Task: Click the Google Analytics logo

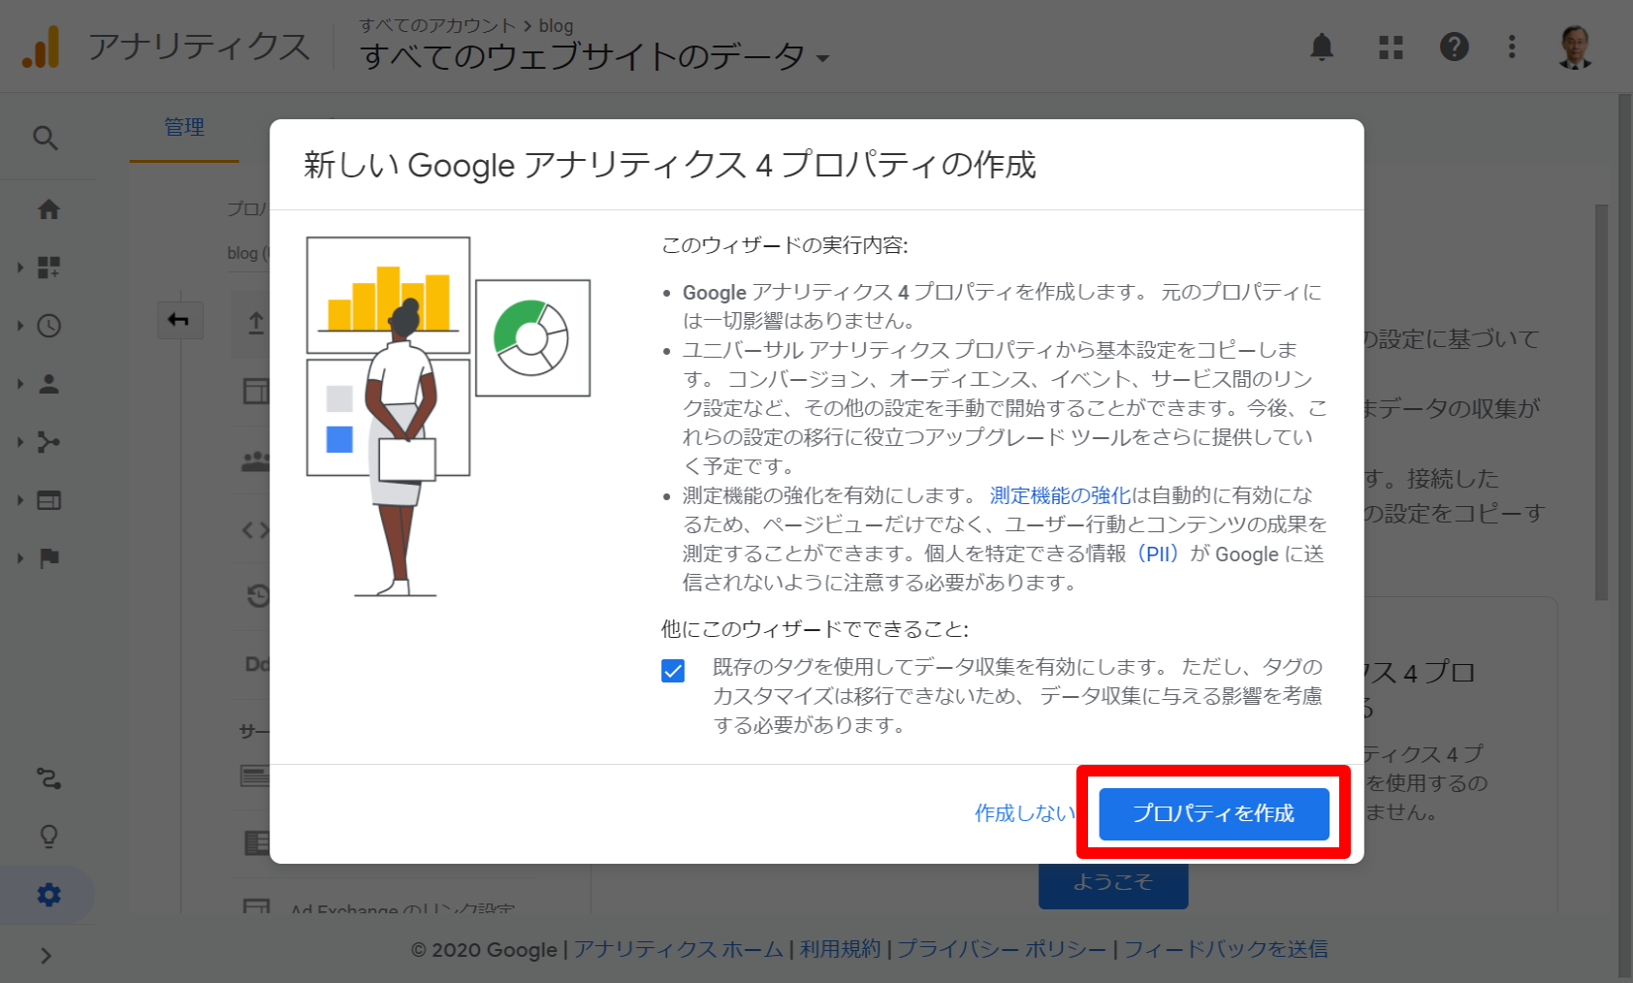Action: [x=41, y=47]
